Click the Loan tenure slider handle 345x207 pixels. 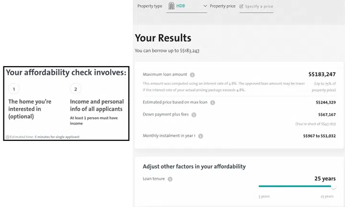click(333, 186)
